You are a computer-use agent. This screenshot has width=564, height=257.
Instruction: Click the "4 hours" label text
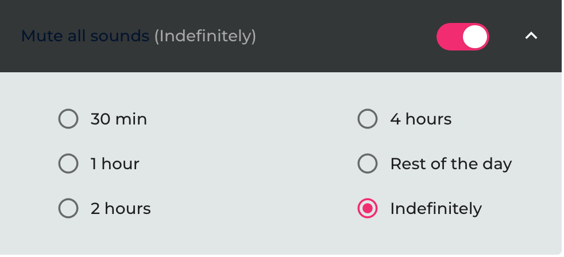tap(421, 119)
